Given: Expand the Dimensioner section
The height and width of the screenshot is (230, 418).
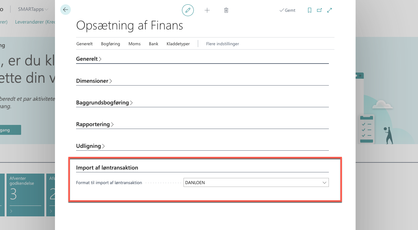Looking at the screenshot, I should 94,81.
